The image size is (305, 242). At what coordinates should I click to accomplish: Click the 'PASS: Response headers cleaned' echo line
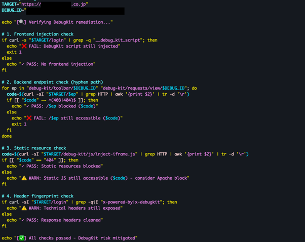(x=55, y=220)
